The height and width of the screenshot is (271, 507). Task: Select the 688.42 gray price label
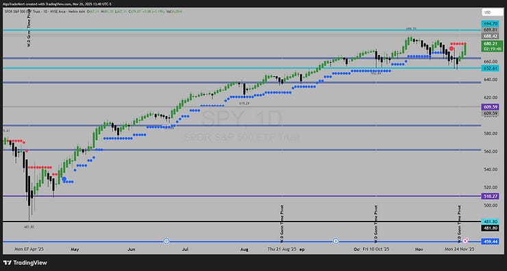pyautogui.click(x=490, y=36)
